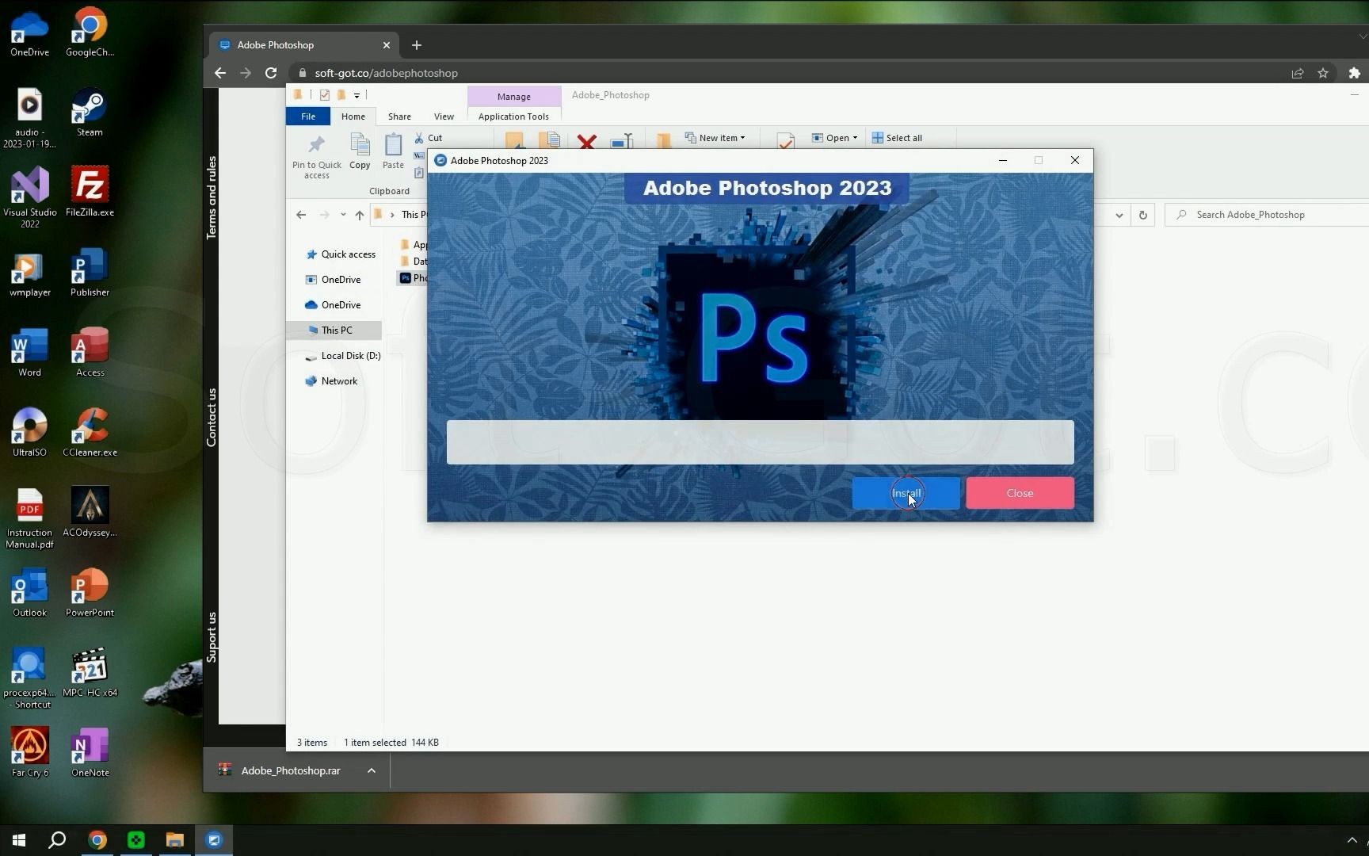The image size is (1369, 856).
Task: Launch MPC-HC x64 desktop icon
Action: point(90,672)
